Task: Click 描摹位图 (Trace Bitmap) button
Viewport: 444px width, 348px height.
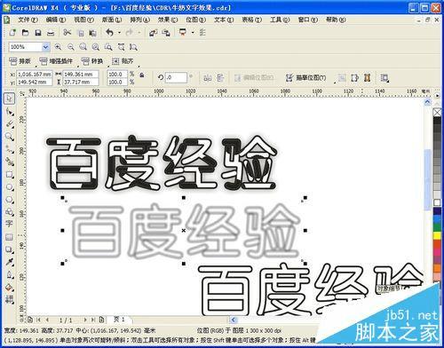Action: tap(306, 78)
